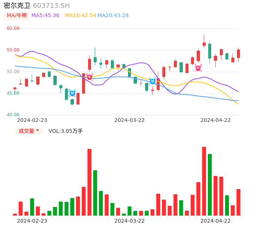Click the tallest red volume bar in early March

coord(90,182)
